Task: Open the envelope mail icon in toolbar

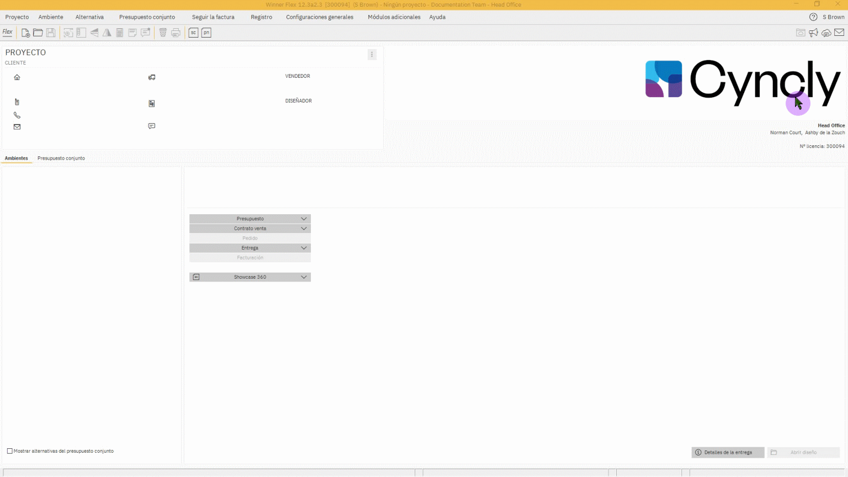Action: pos(839,33)
